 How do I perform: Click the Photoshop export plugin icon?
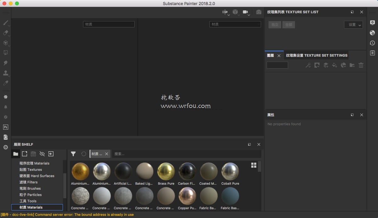[x=6, y=127]
